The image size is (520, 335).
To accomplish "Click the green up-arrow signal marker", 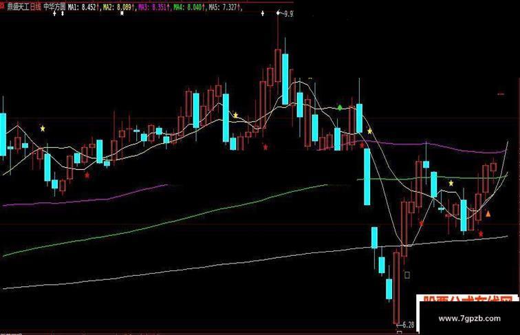I will tap(340, 107).
